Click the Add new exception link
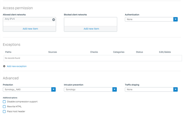Image resolution: width=187 pixels, height=116 pixels. tap(17, 66)
